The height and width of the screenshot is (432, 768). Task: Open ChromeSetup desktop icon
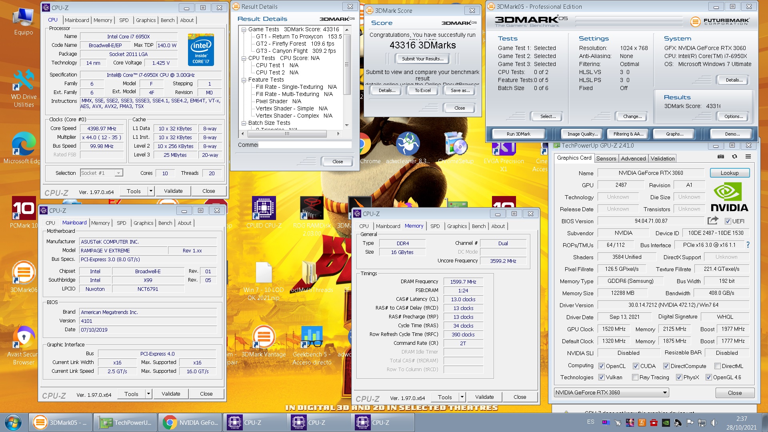coord(456,148)
